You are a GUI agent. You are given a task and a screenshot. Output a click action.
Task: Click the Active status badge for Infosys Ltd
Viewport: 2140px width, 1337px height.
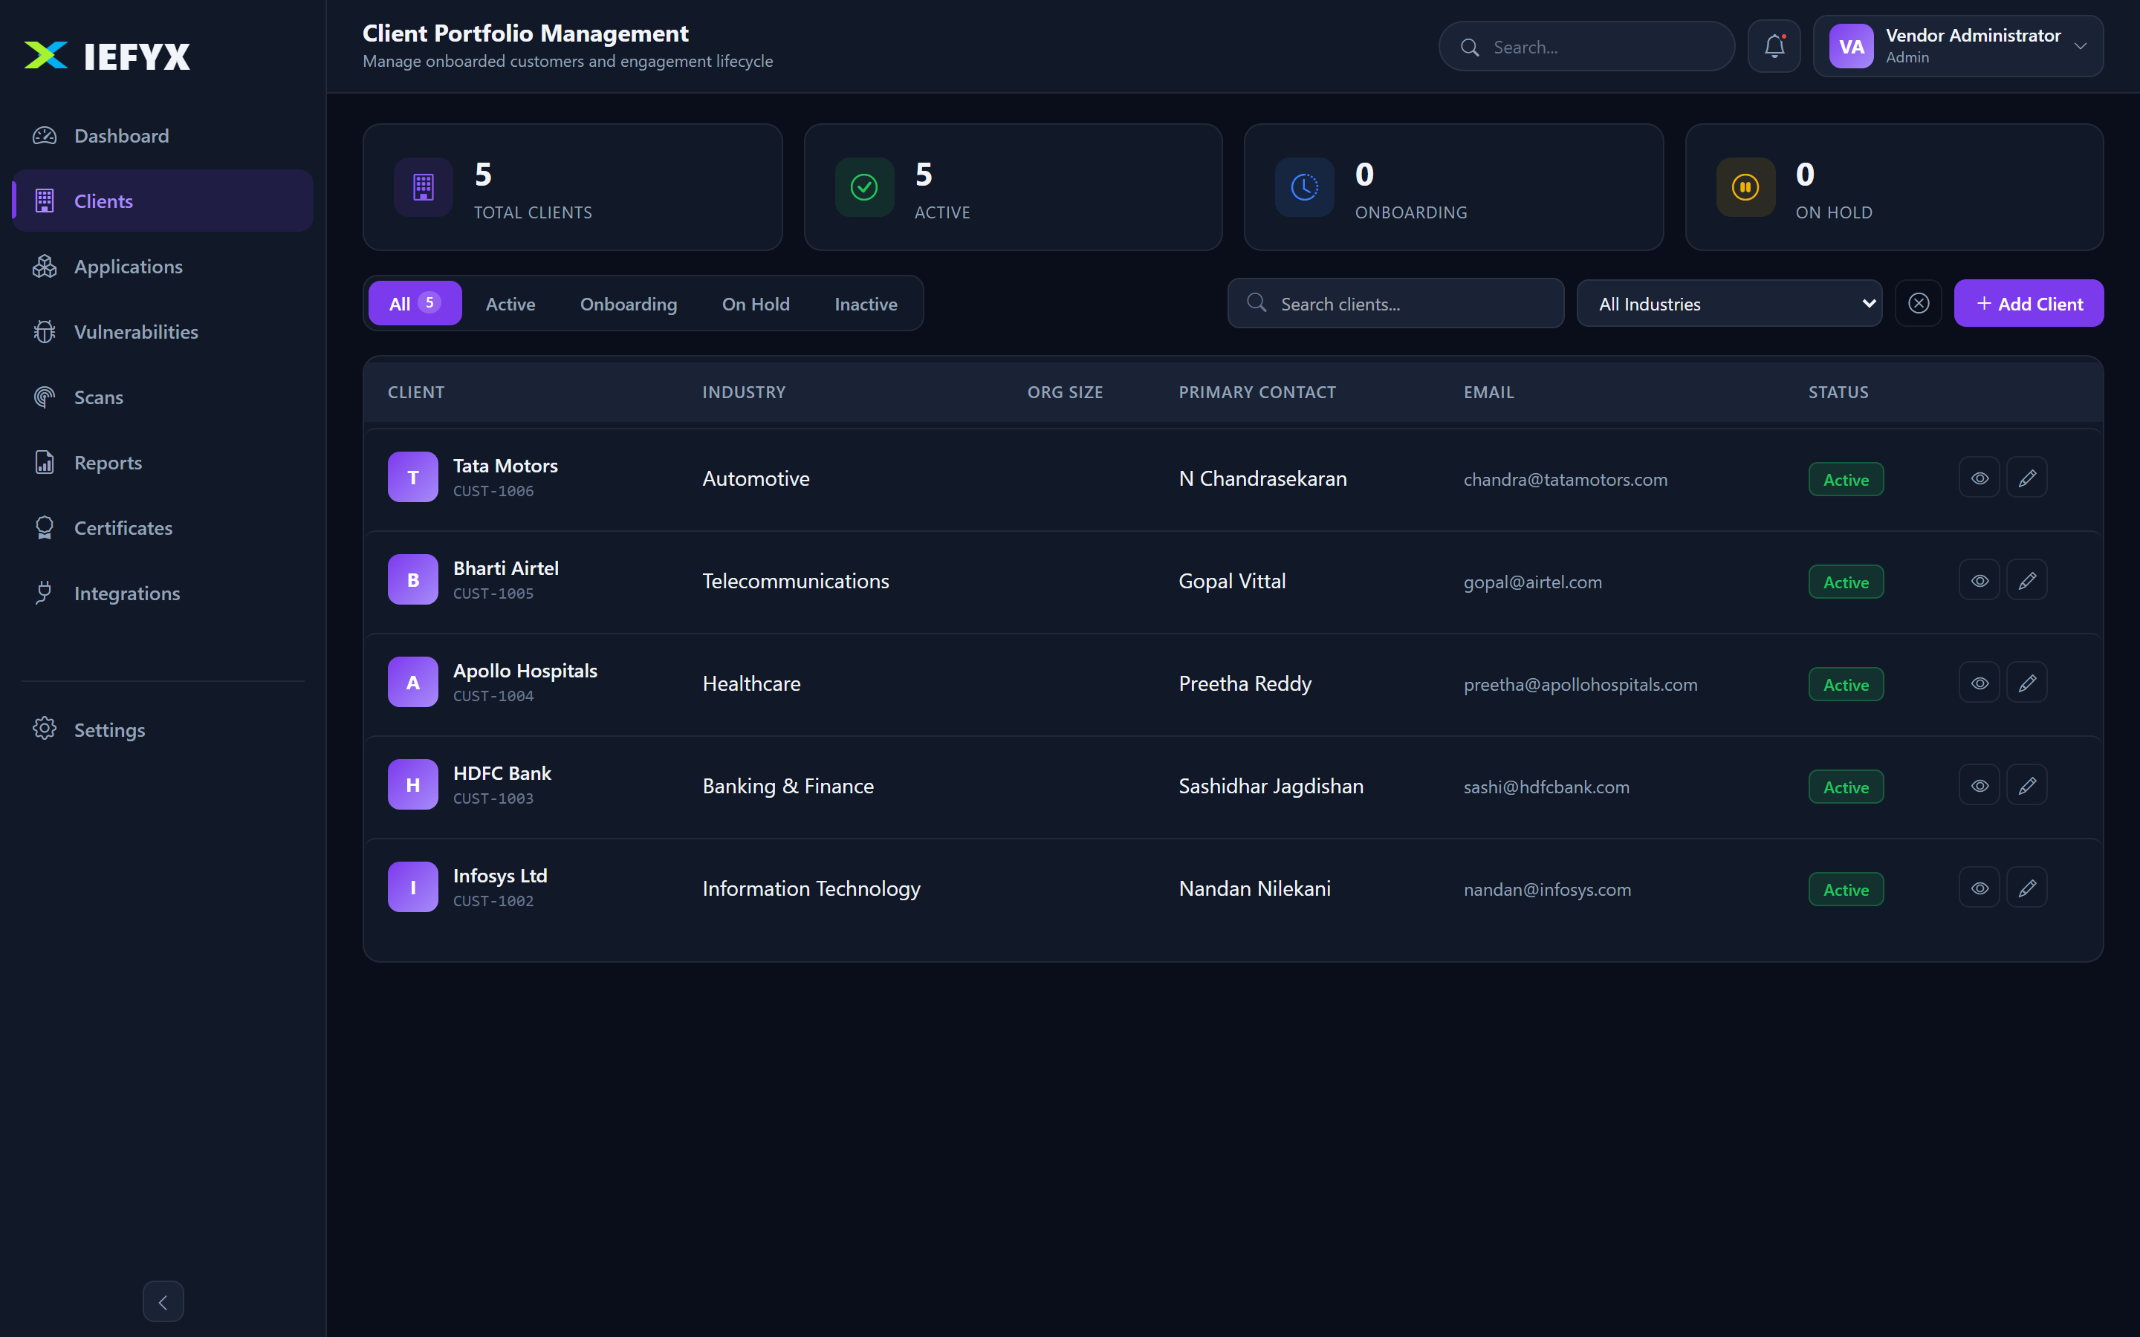click(x=1846, y=890)
